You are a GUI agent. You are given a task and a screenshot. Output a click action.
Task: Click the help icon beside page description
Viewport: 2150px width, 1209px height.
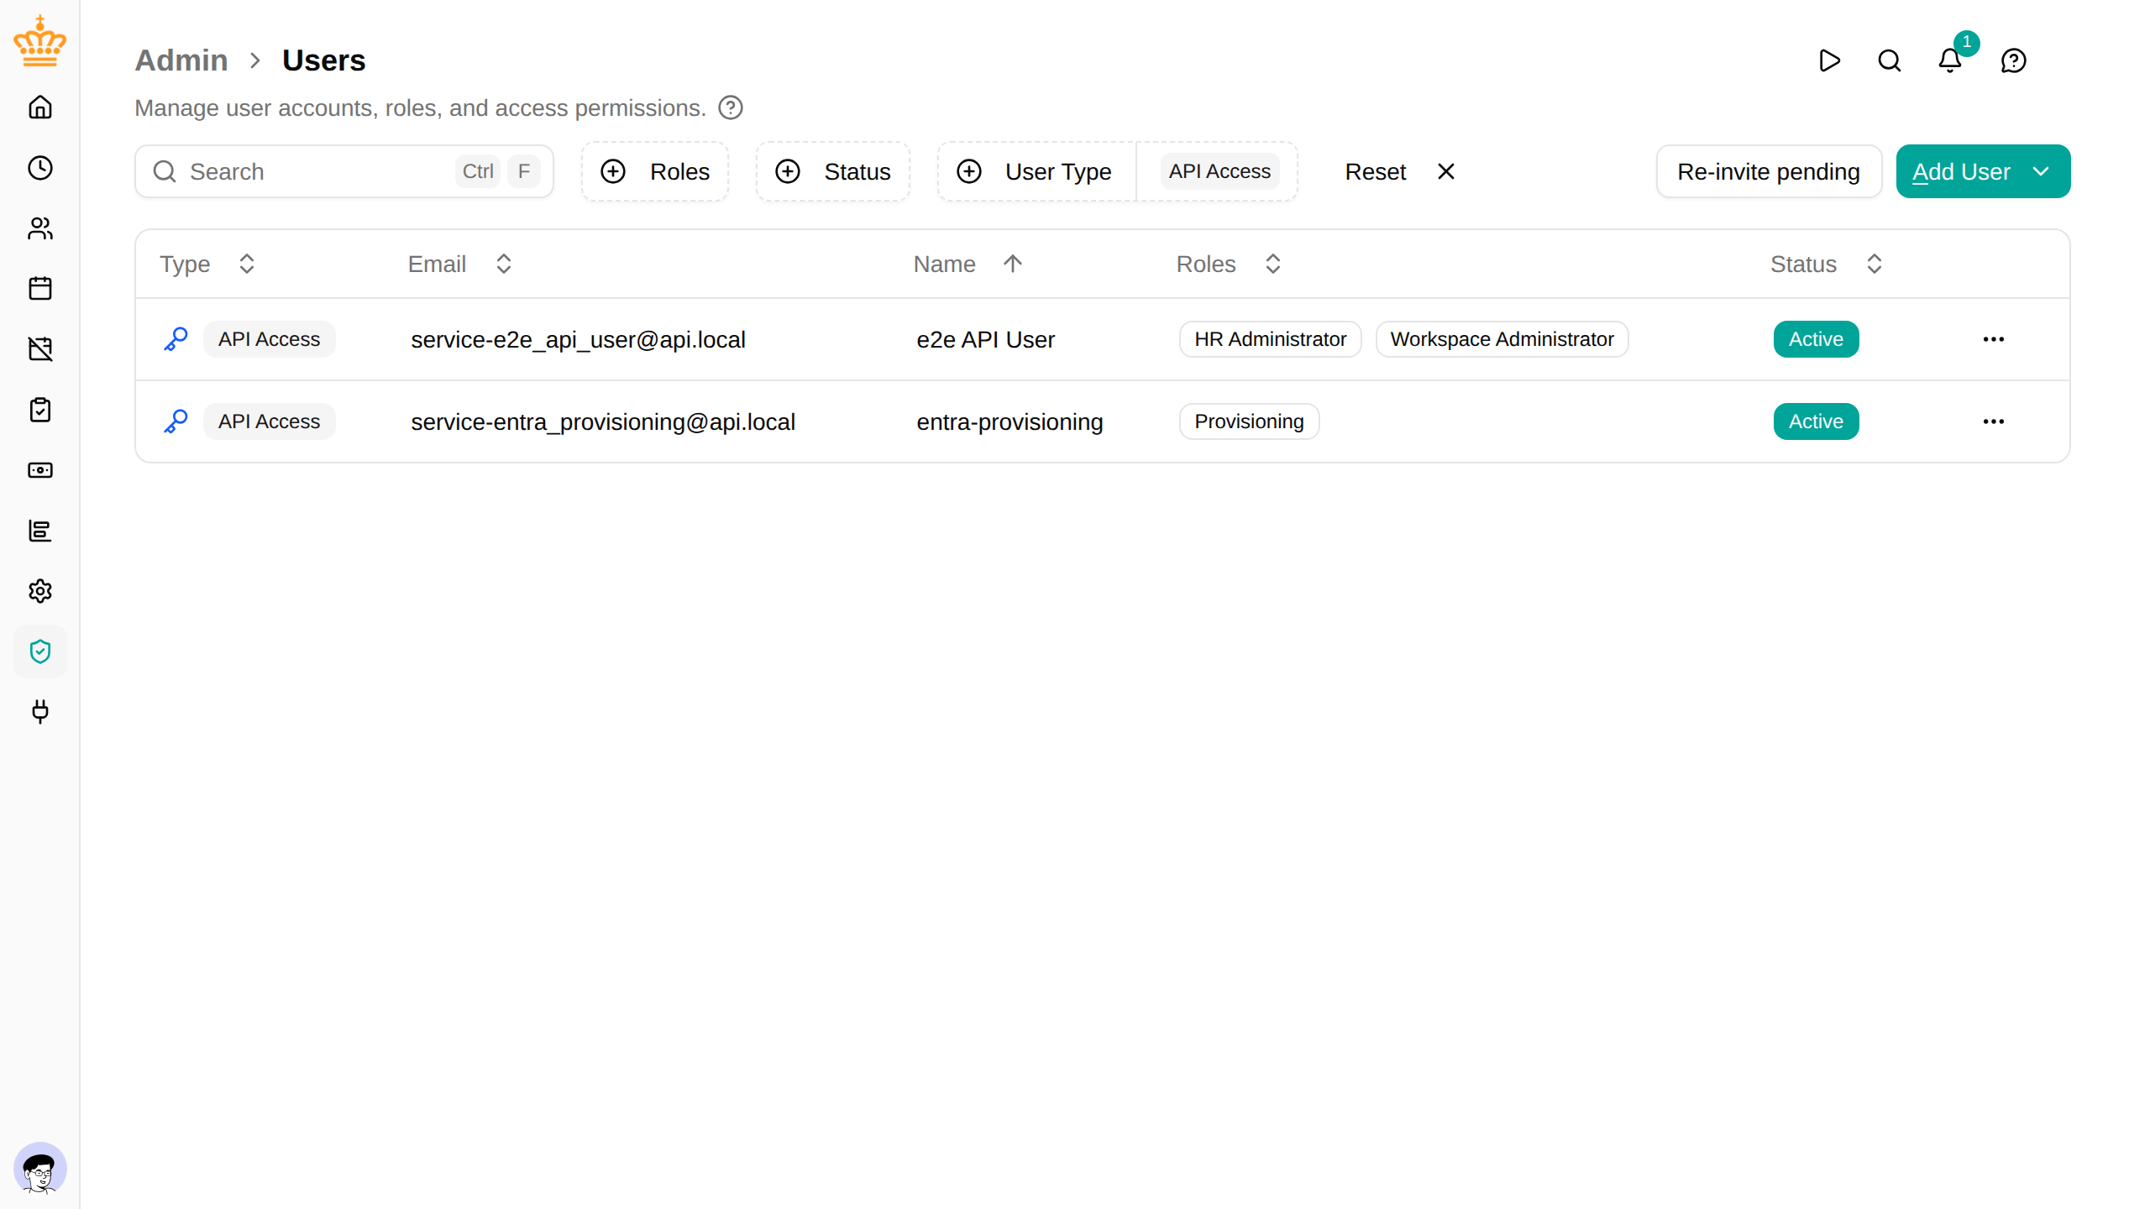click(731, 108)
